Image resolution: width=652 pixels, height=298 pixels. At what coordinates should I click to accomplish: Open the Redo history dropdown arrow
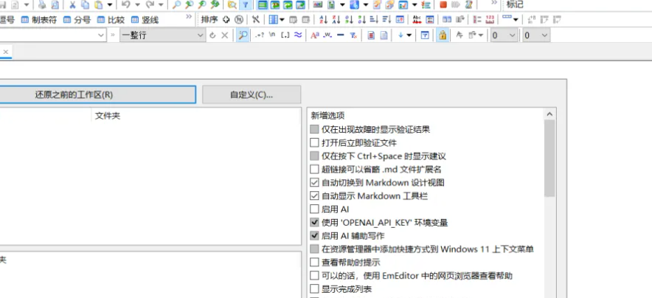161,5
